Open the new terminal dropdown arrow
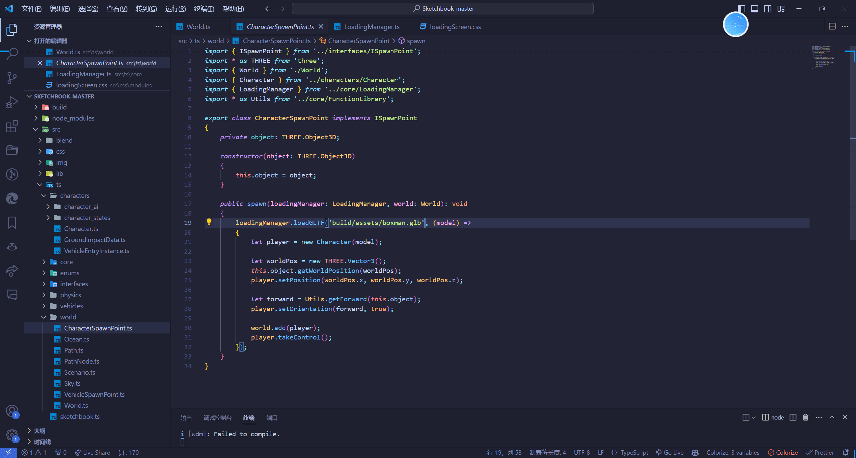 754,417
